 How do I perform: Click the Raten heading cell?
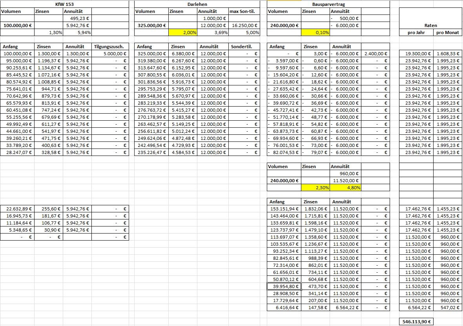pyautogui.click(x=430, y=25)
